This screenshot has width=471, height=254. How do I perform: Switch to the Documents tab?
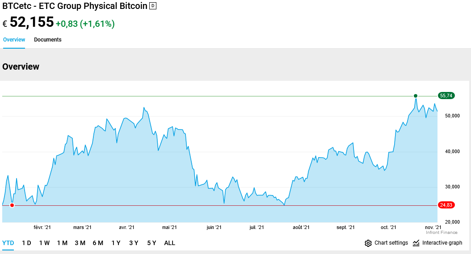click(48, 40)
